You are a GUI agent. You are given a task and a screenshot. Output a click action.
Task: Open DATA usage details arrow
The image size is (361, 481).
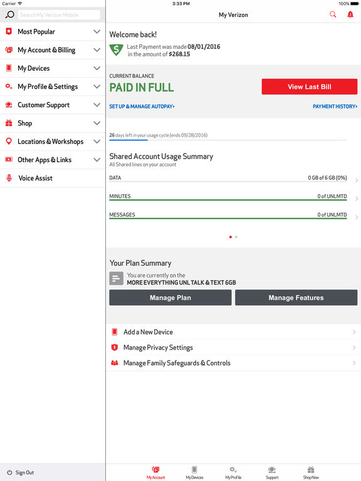pyautogui.click(x=357, y=180)
